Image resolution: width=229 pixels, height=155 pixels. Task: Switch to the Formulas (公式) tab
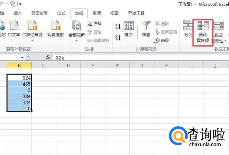(x=61, y=13)
